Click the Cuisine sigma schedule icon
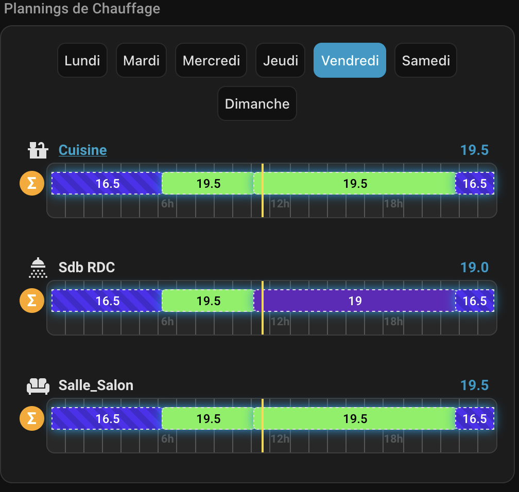The height and width of the screenshot is (492, 519). tap(31, 184)
